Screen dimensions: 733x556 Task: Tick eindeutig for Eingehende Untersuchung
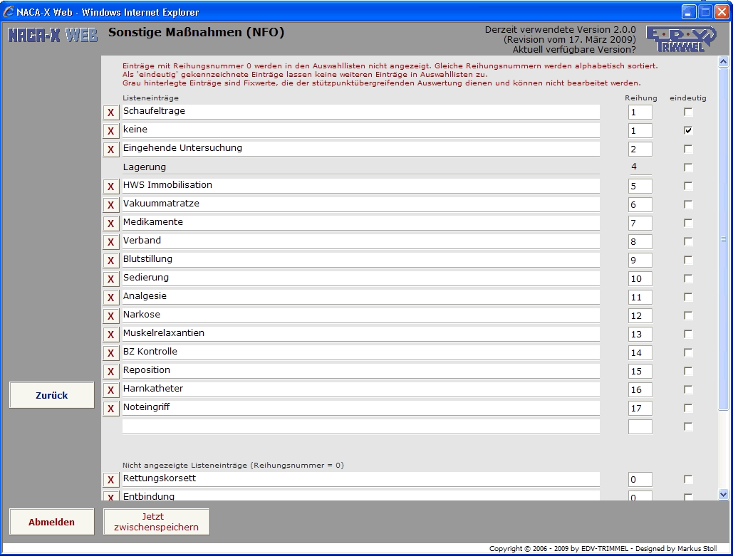point(688,149)
